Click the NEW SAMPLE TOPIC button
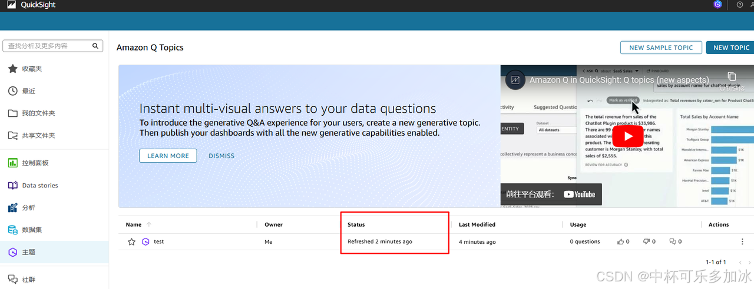Image resolution: width=754 pixels, height=289 pixels. (661, 48)
